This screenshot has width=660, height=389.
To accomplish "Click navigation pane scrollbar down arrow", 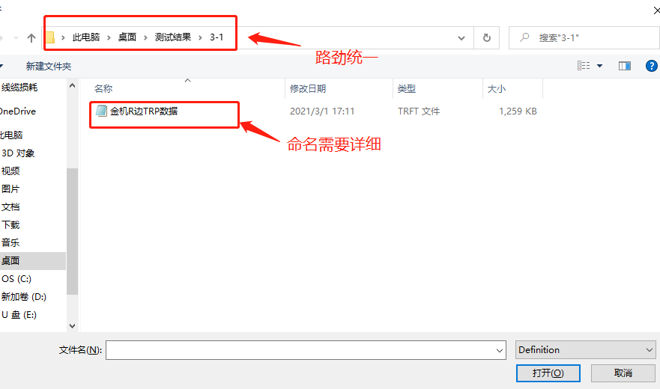I will 73,326.
